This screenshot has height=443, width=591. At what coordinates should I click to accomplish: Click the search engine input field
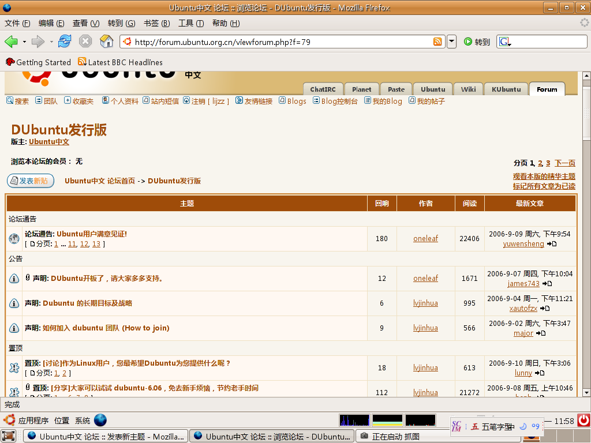[x=549, y=42]
